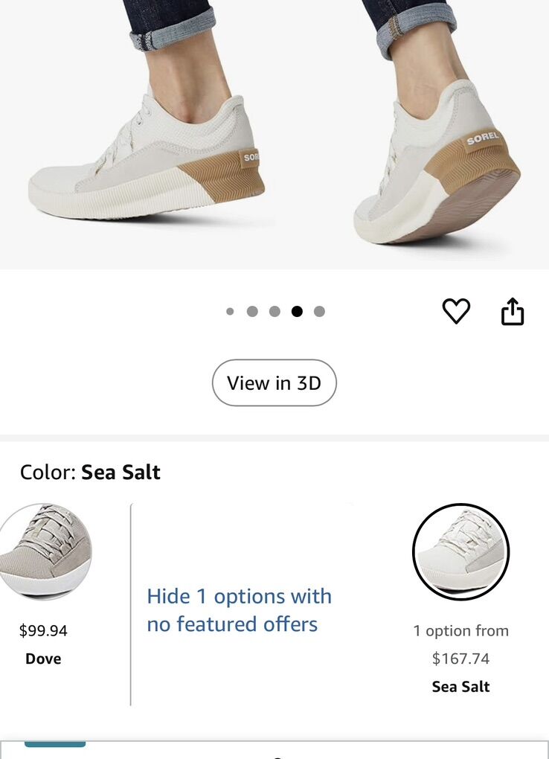Tap the share icon
The image size is (549, 759).
[513, 311]
